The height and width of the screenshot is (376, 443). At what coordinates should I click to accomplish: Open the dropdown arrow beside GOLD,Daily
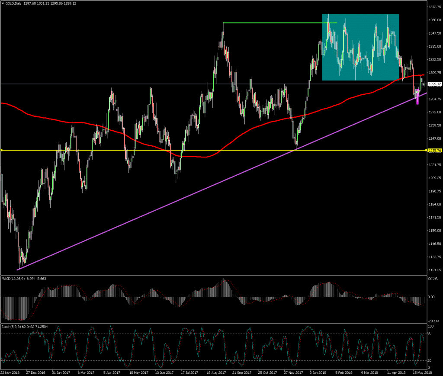click(x=3, y=4)
